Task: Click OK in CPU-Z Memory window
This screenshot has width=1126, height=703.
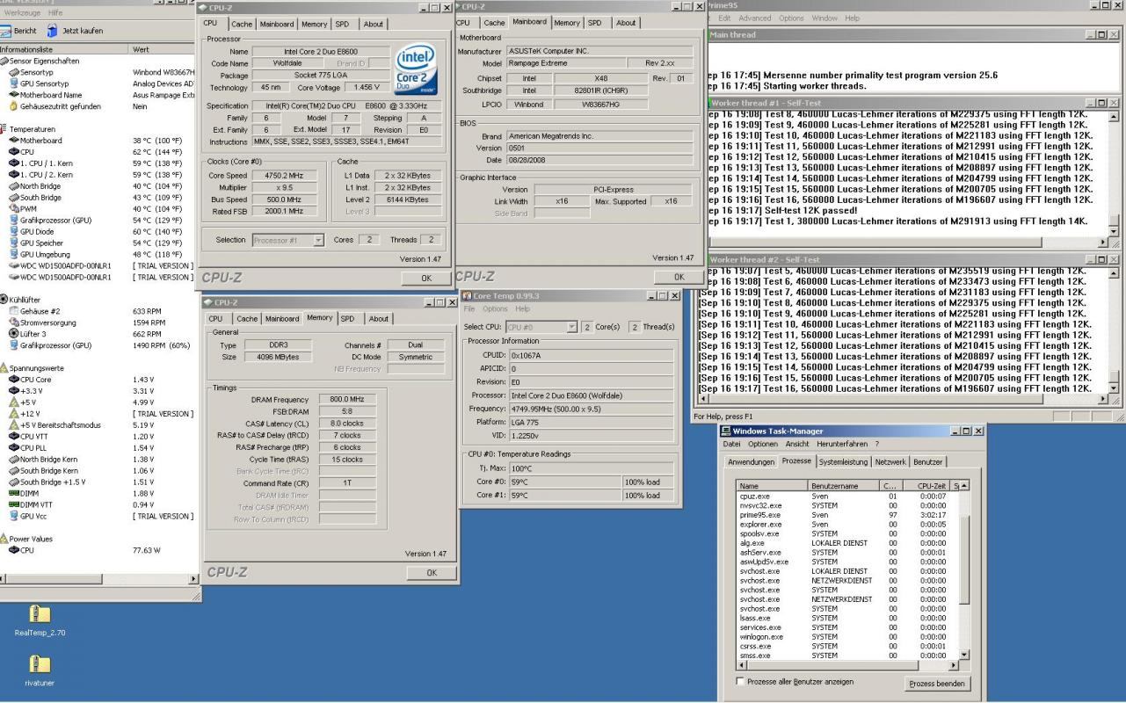Action: coord(431,572)
